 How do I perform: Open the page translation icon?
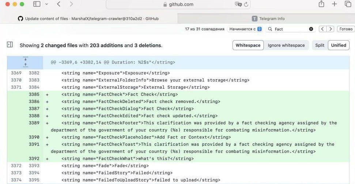coord(238,4)
